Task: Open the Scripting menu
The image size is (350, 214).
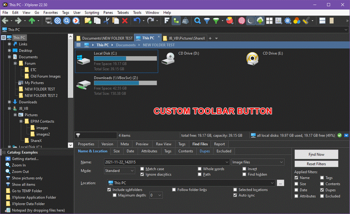Action: point(92,13)
